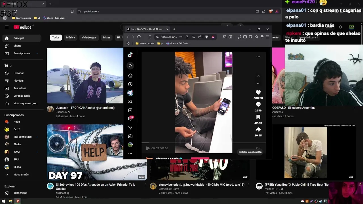Go to next TikTok video with down chevron
This screenshot has height=204, width=363.
coord(258,83)
